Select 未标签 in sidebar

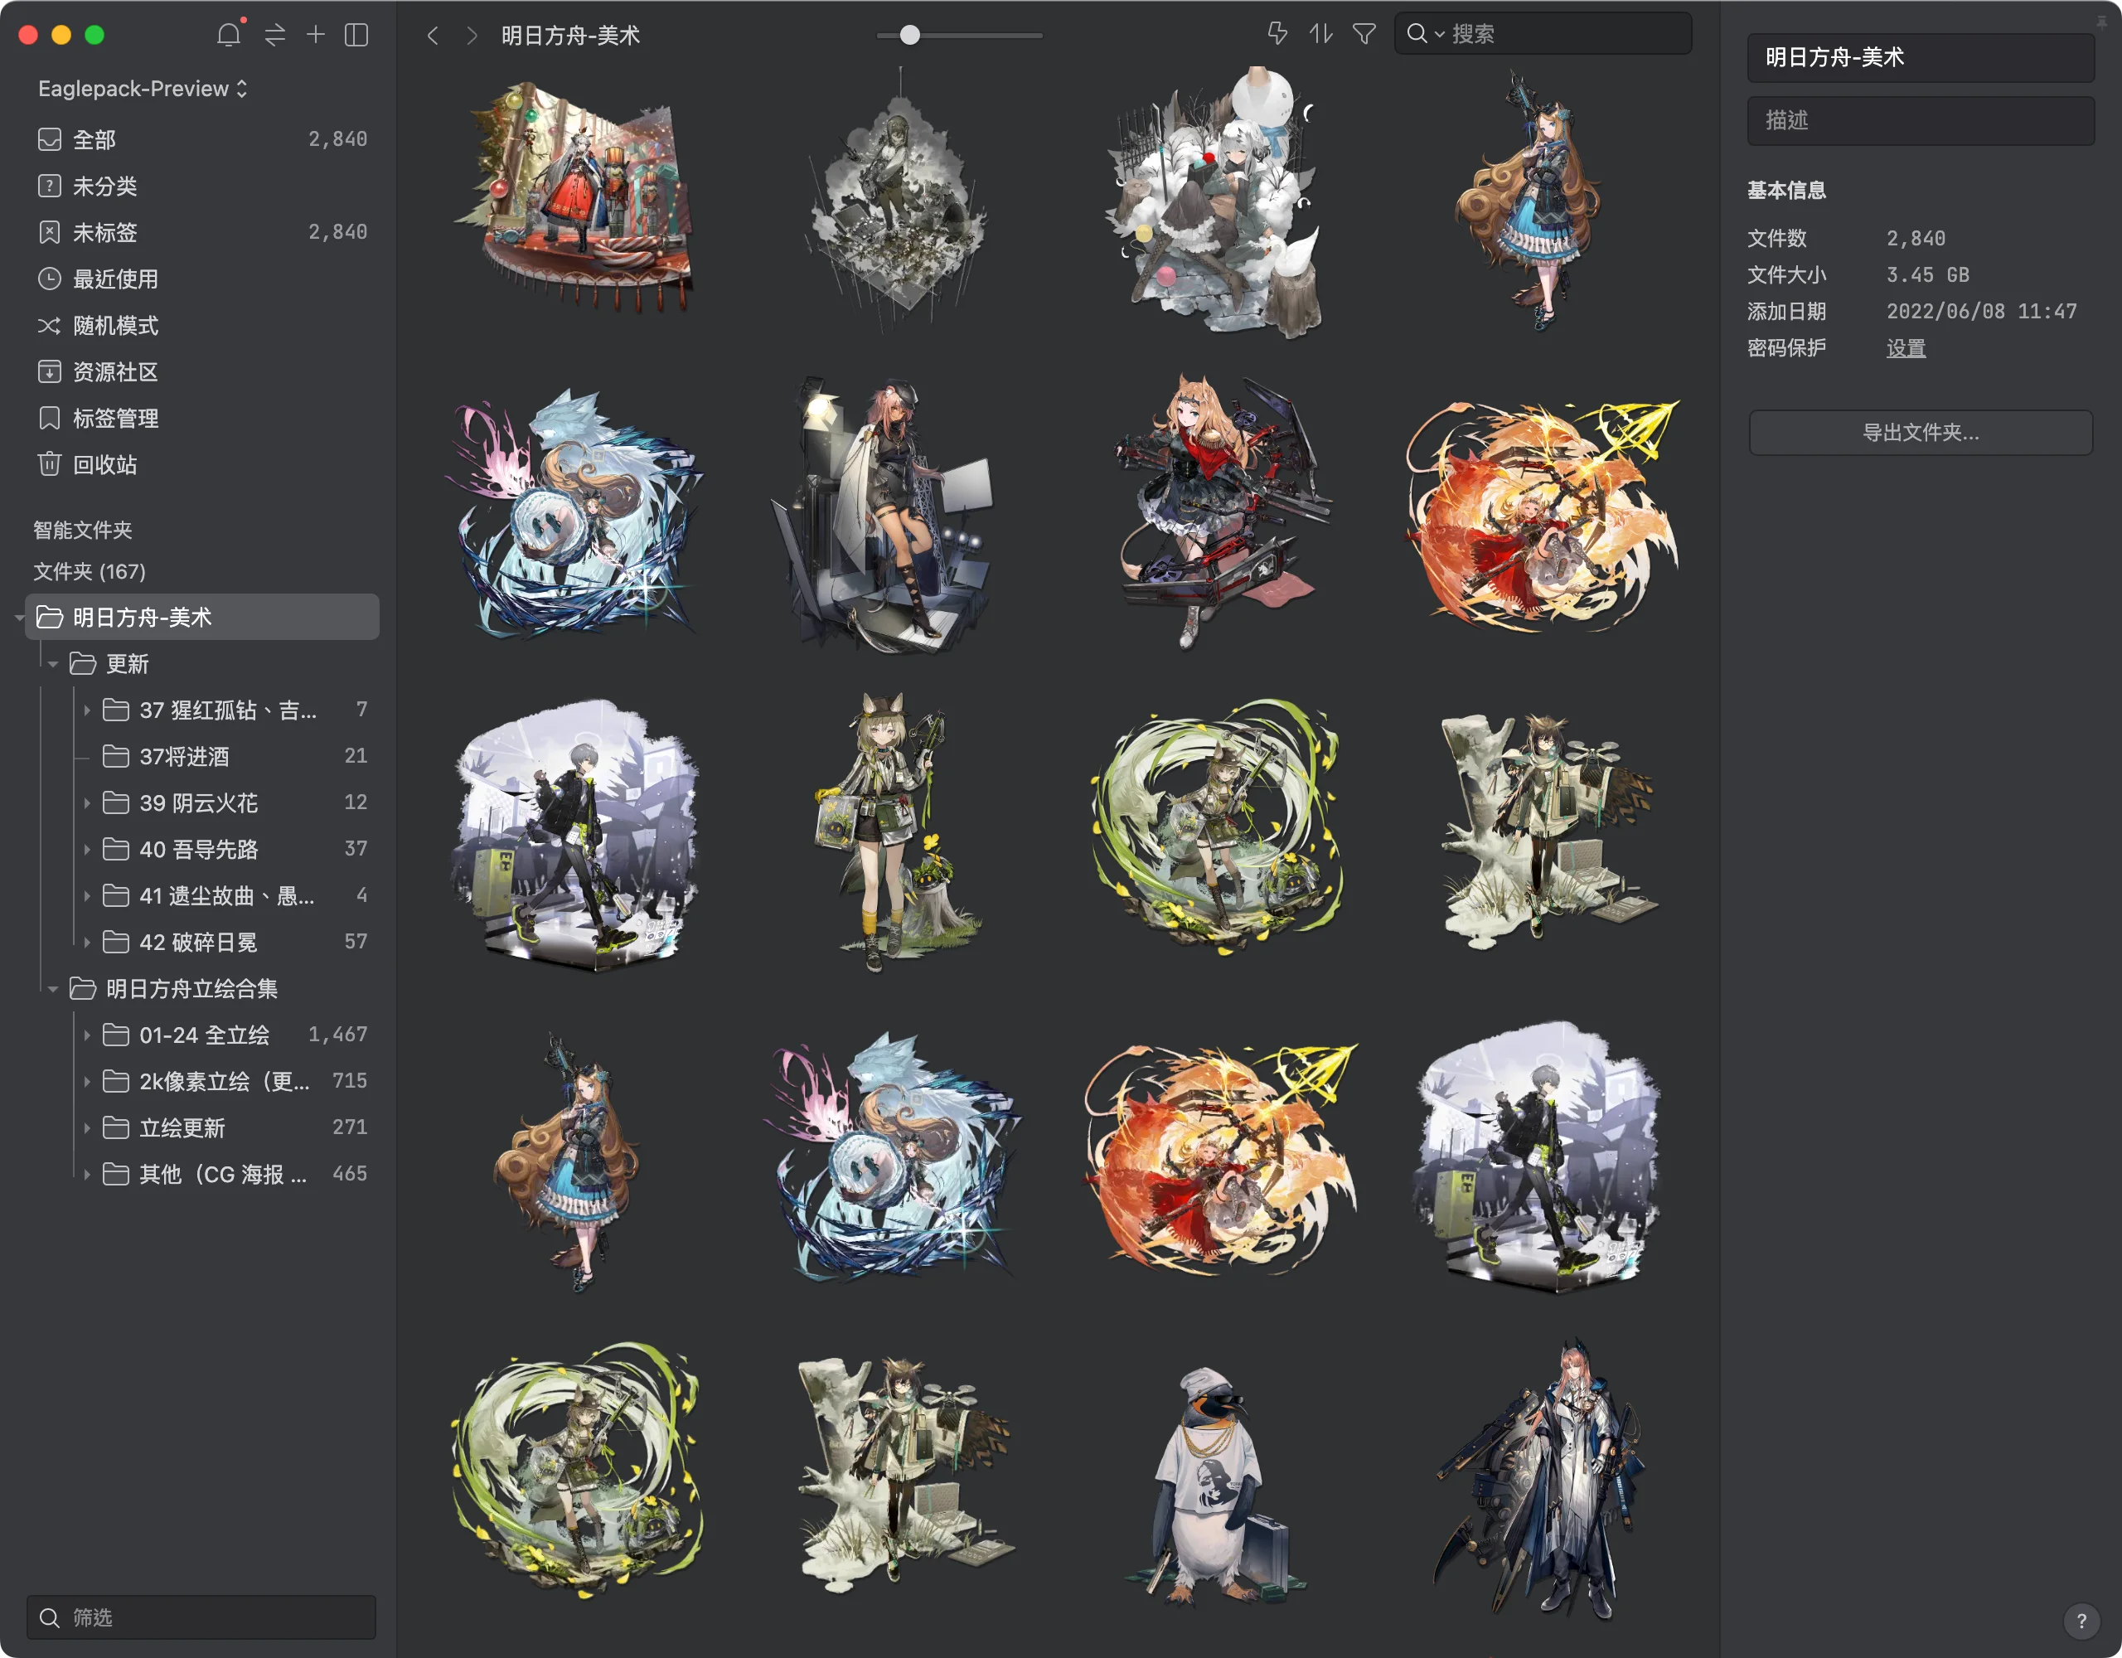(202, 232)
